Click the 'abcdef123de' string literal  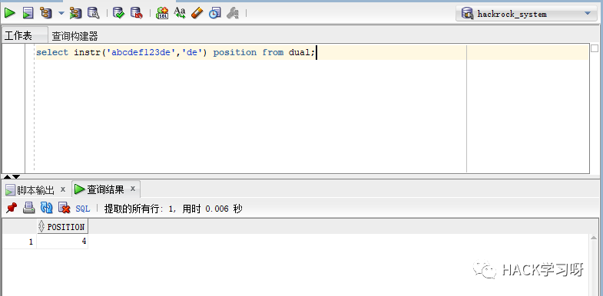141,53
